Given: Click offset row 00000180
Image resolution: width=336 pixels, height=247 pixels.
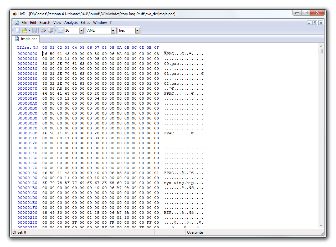Looking at the screenshot, I should (27, 173).
